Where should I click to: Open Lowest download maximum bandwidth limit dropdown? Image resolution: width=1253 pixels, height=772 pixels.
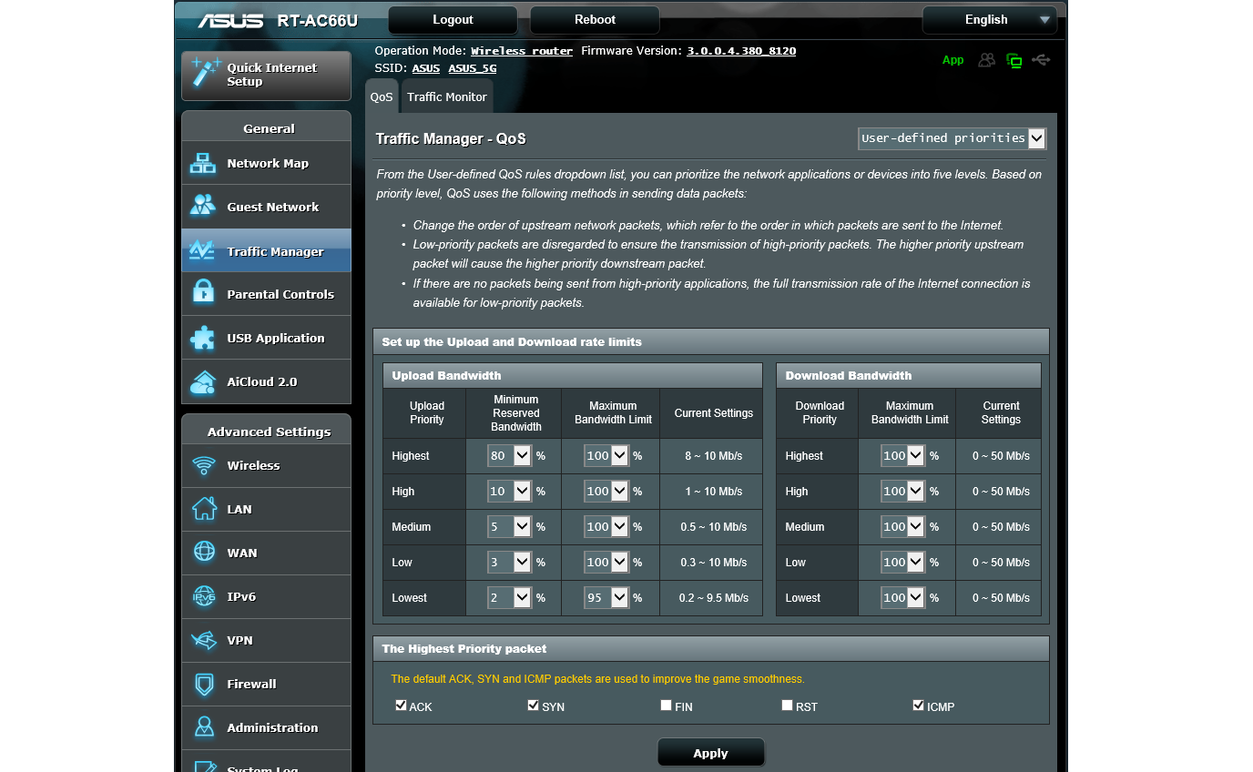pyautogui.click(x=903, y=597)
